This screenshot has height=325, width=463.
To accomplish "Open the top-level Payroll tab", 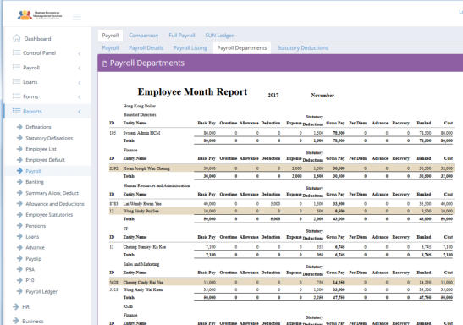I will [110, 36].
